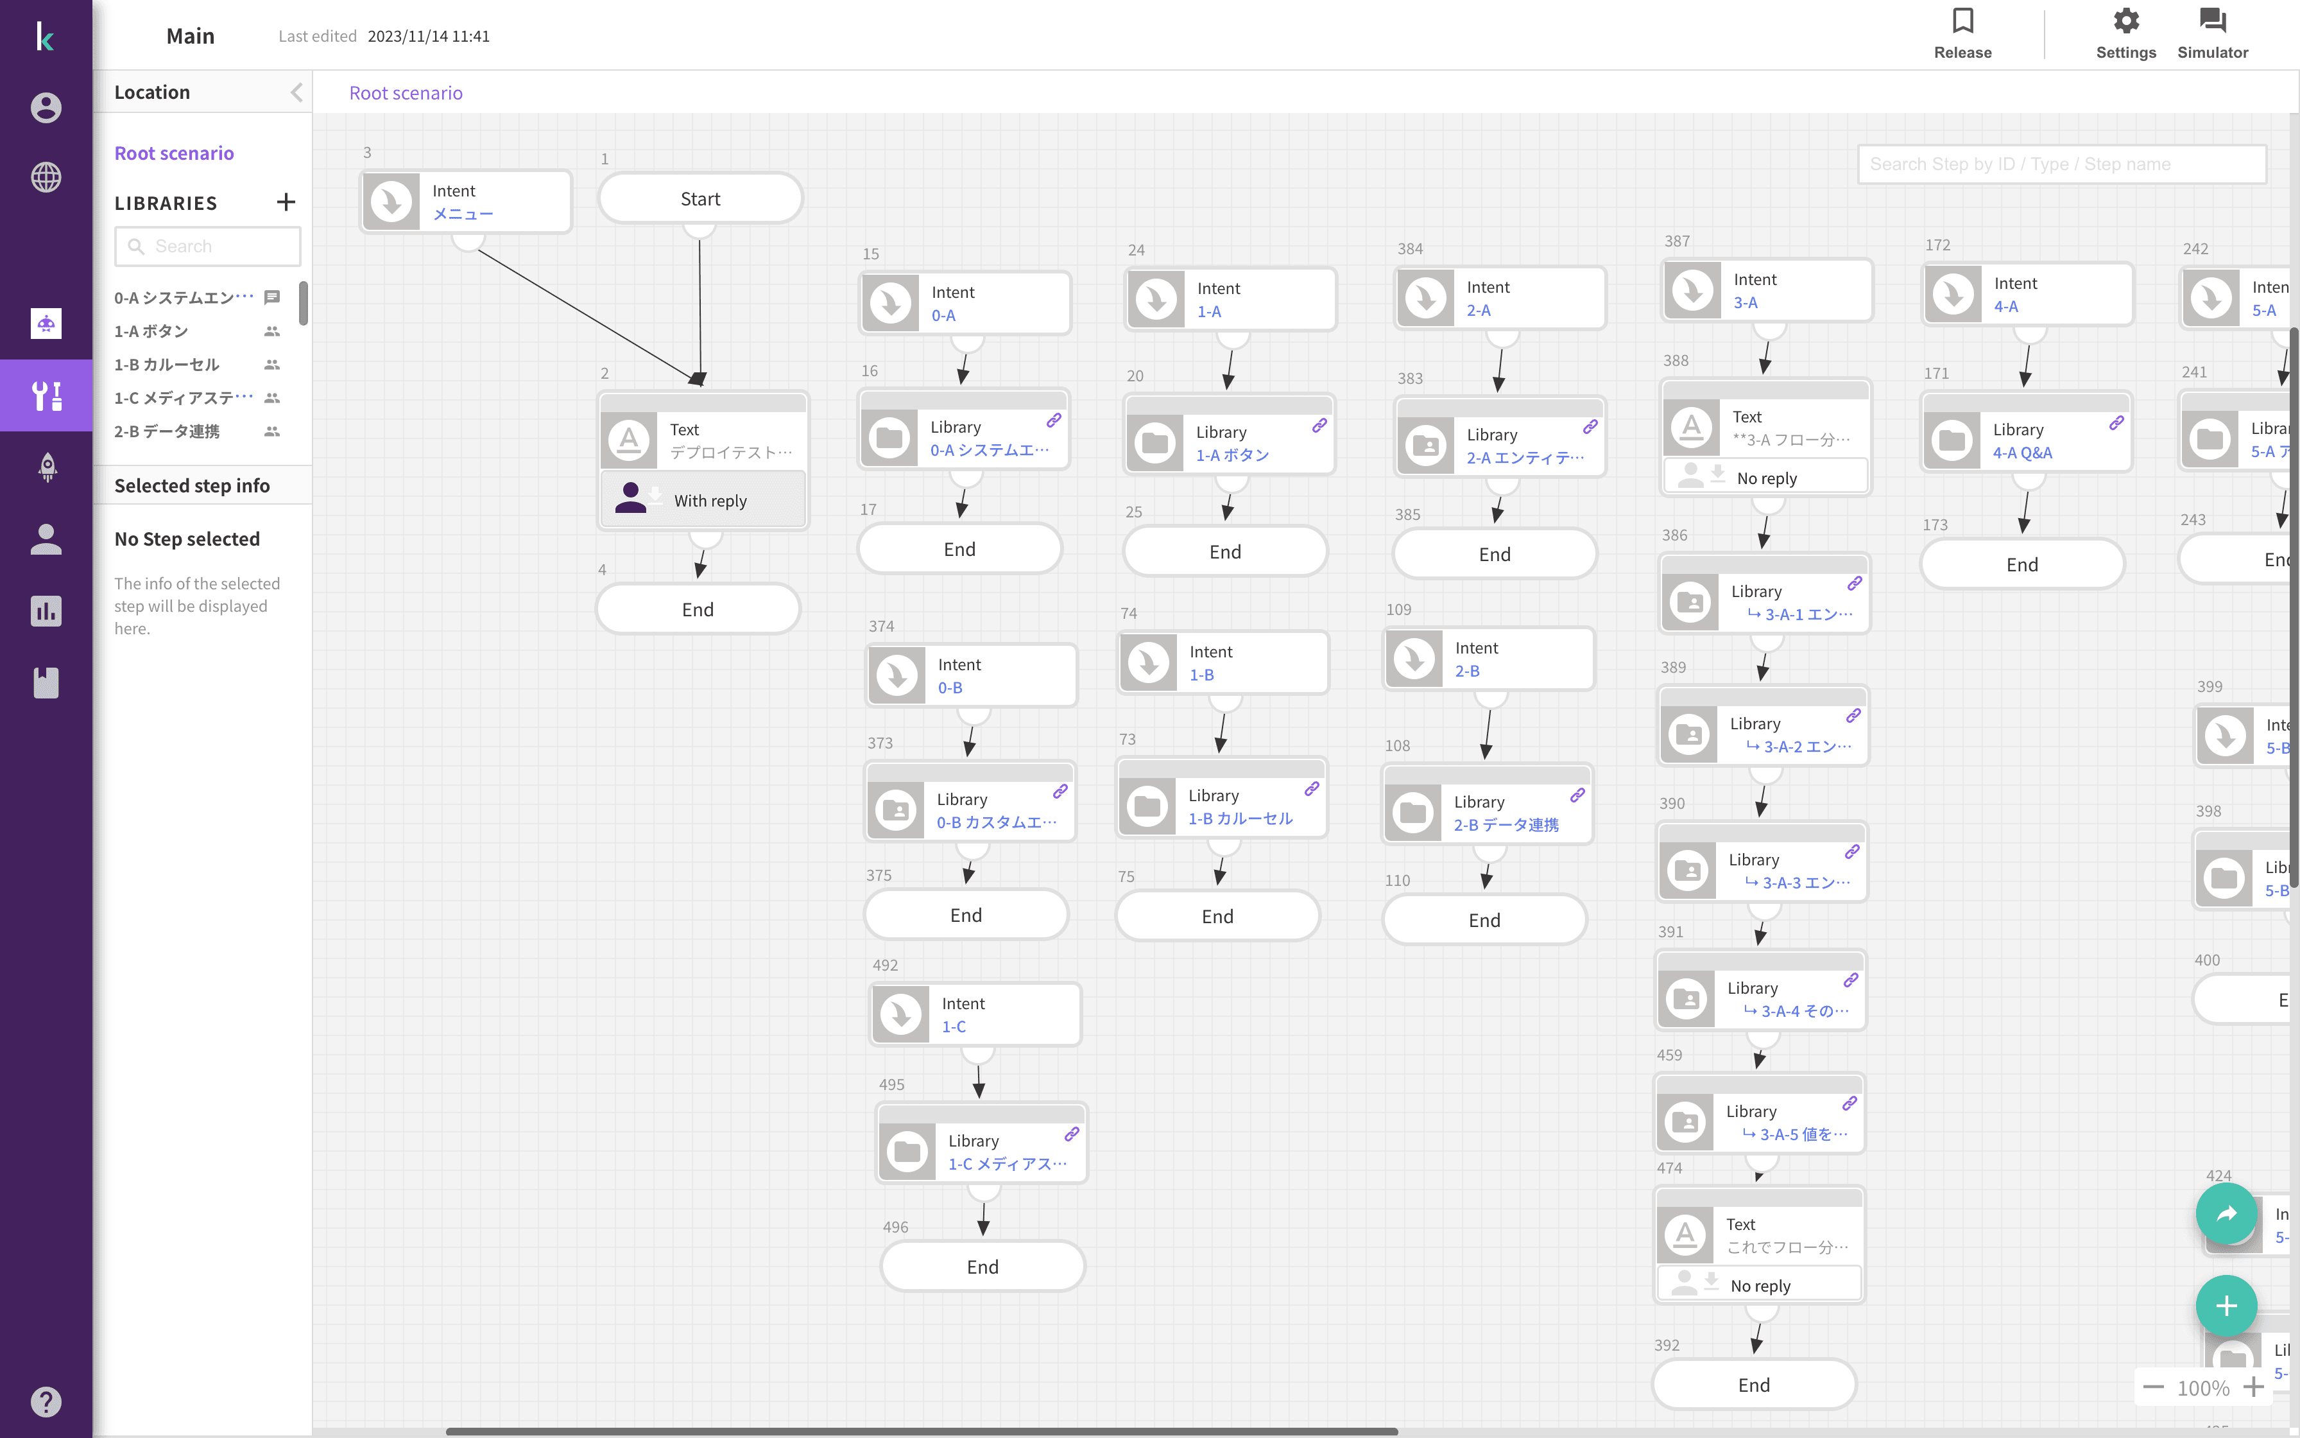
Task: Click End step number 496
Action: tap(982, 1266)
